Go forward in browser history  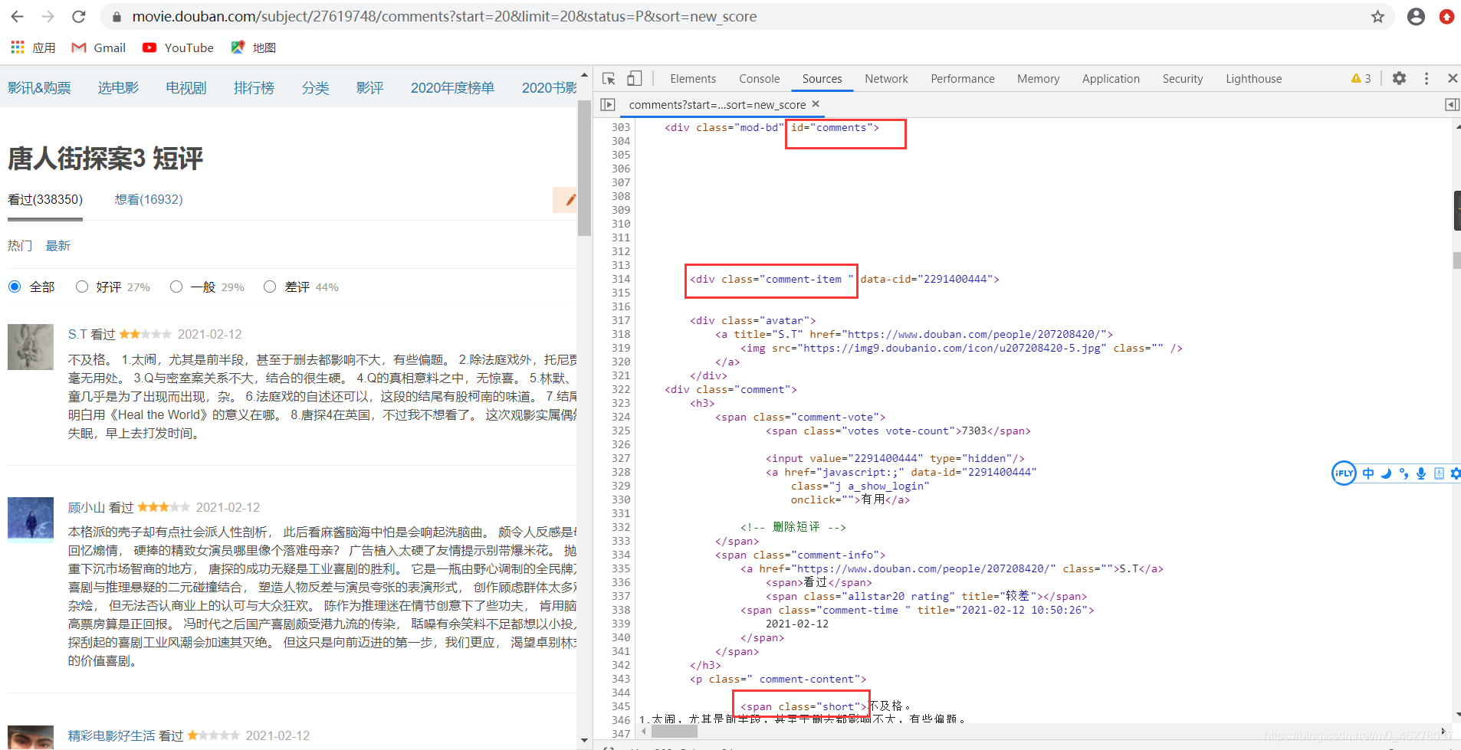coord(48,16)
